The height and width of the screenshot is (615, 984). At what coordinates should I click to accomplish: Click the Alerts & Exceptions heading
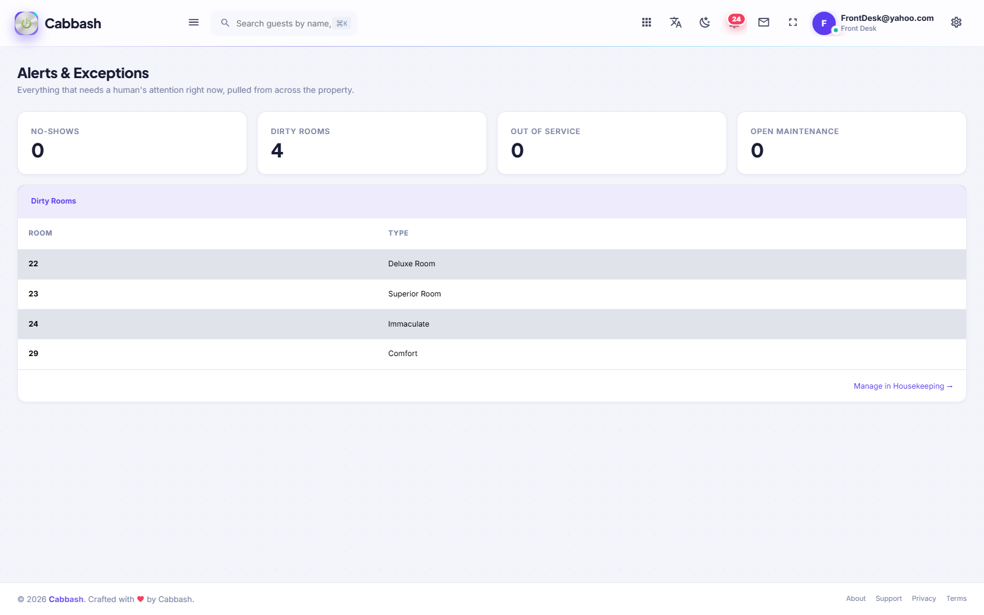(x=83, y=73)
